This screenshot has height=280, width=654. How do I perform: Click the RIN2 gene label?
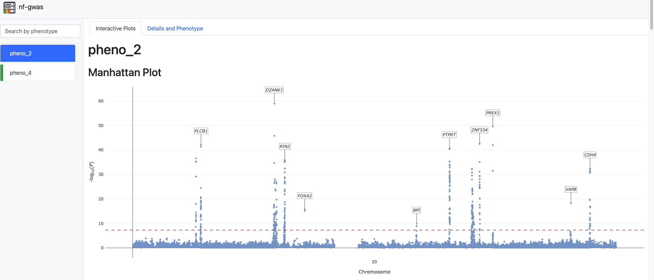point(284,146)
